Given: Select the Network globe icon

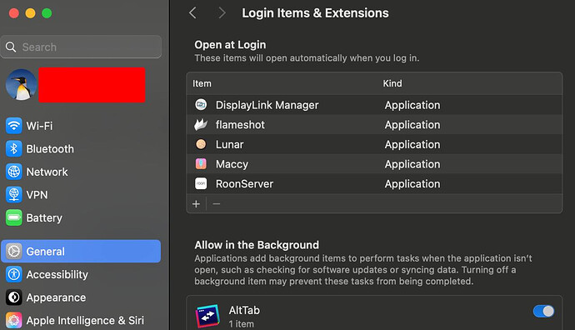Looking at the screenshot, I should coord(14,172).
